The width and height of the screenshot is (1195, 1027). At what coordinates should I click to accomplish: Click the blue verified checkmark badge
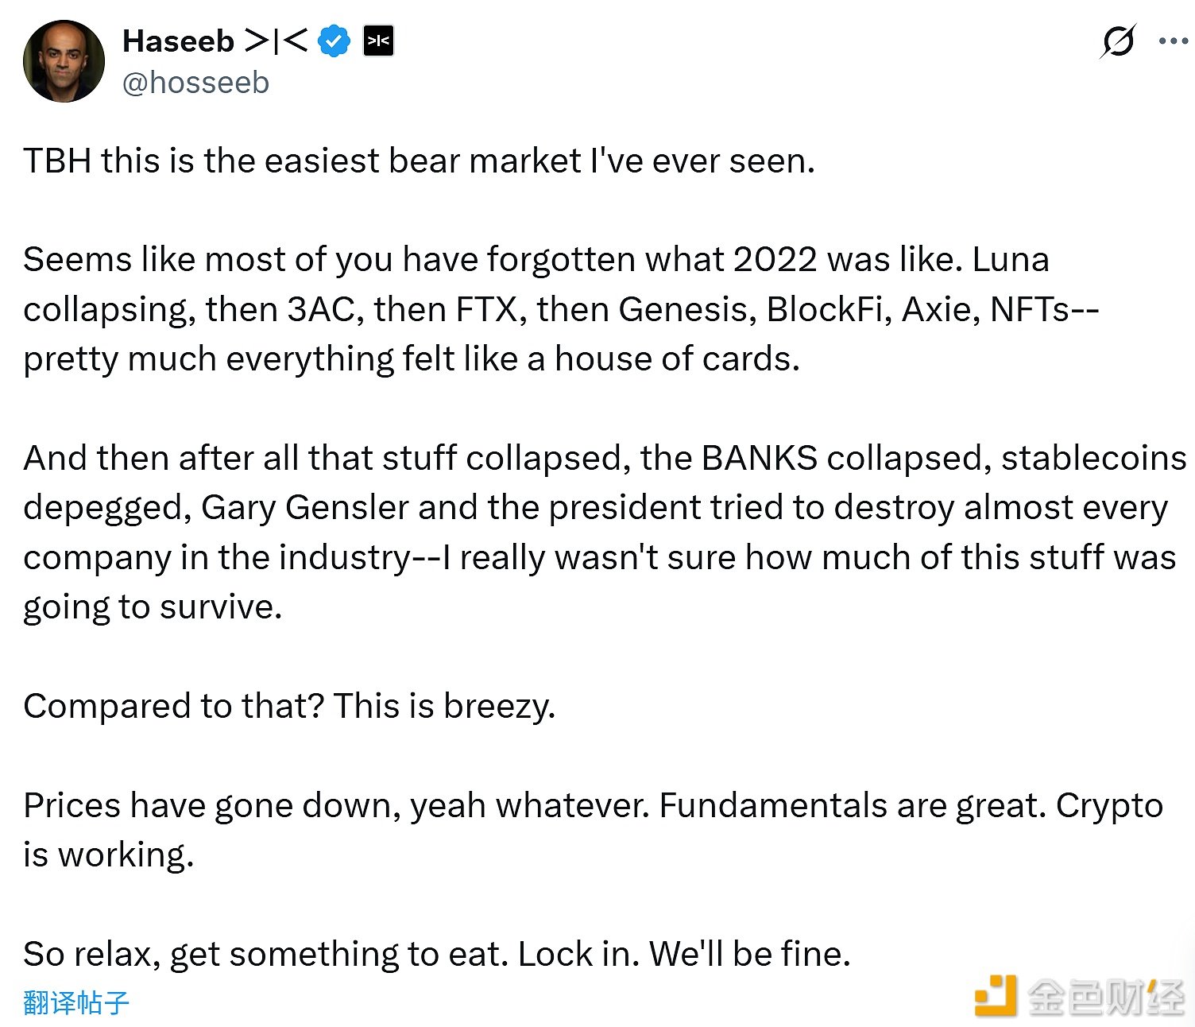coord(335,41)
